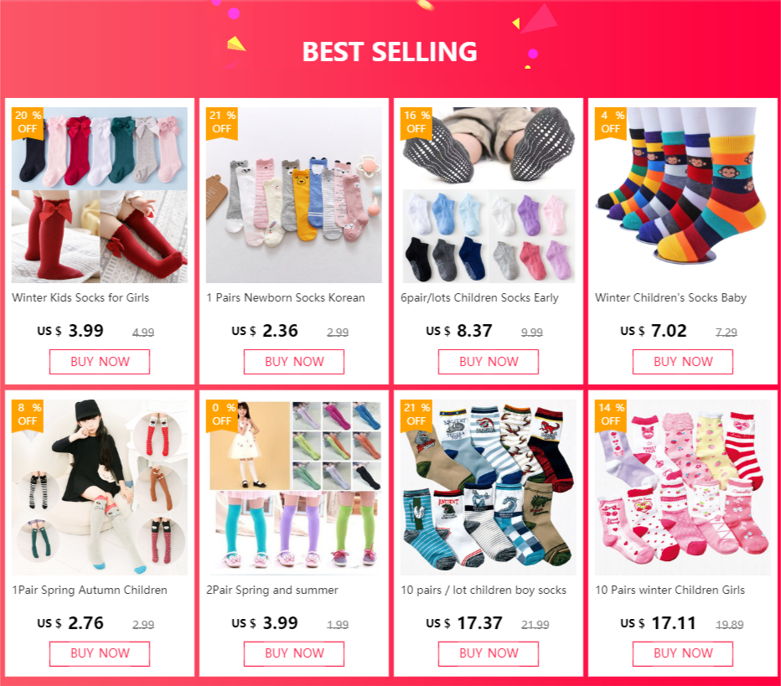Click BUY NOW for 6pair/lots Children Socks

pyautogui.click(x=488, y=361)
